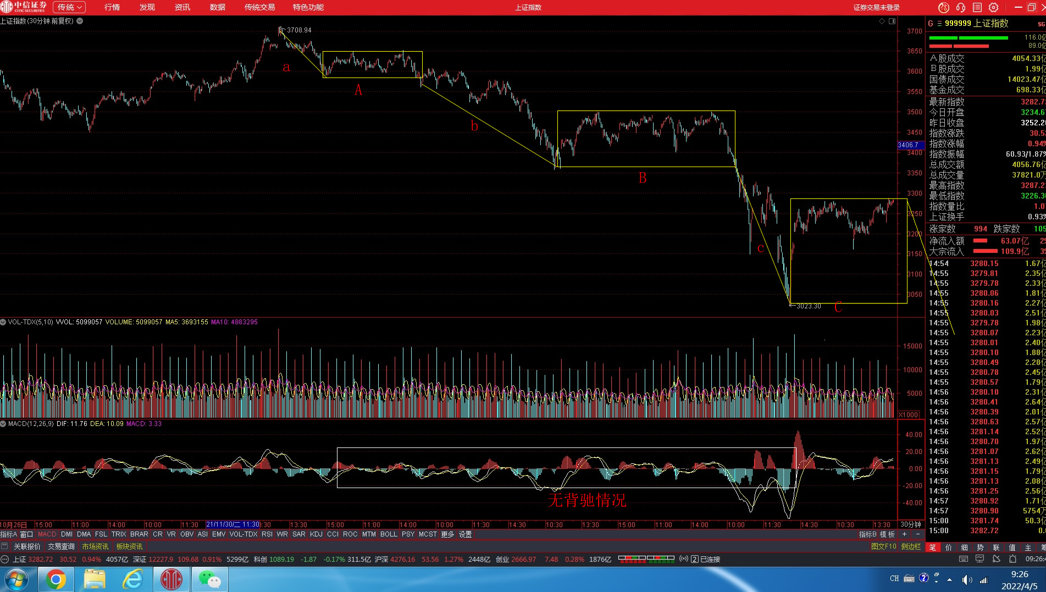The image size is (1046, 592).
Task: Open WeChat from the taskbar
Action: point(209,579)
